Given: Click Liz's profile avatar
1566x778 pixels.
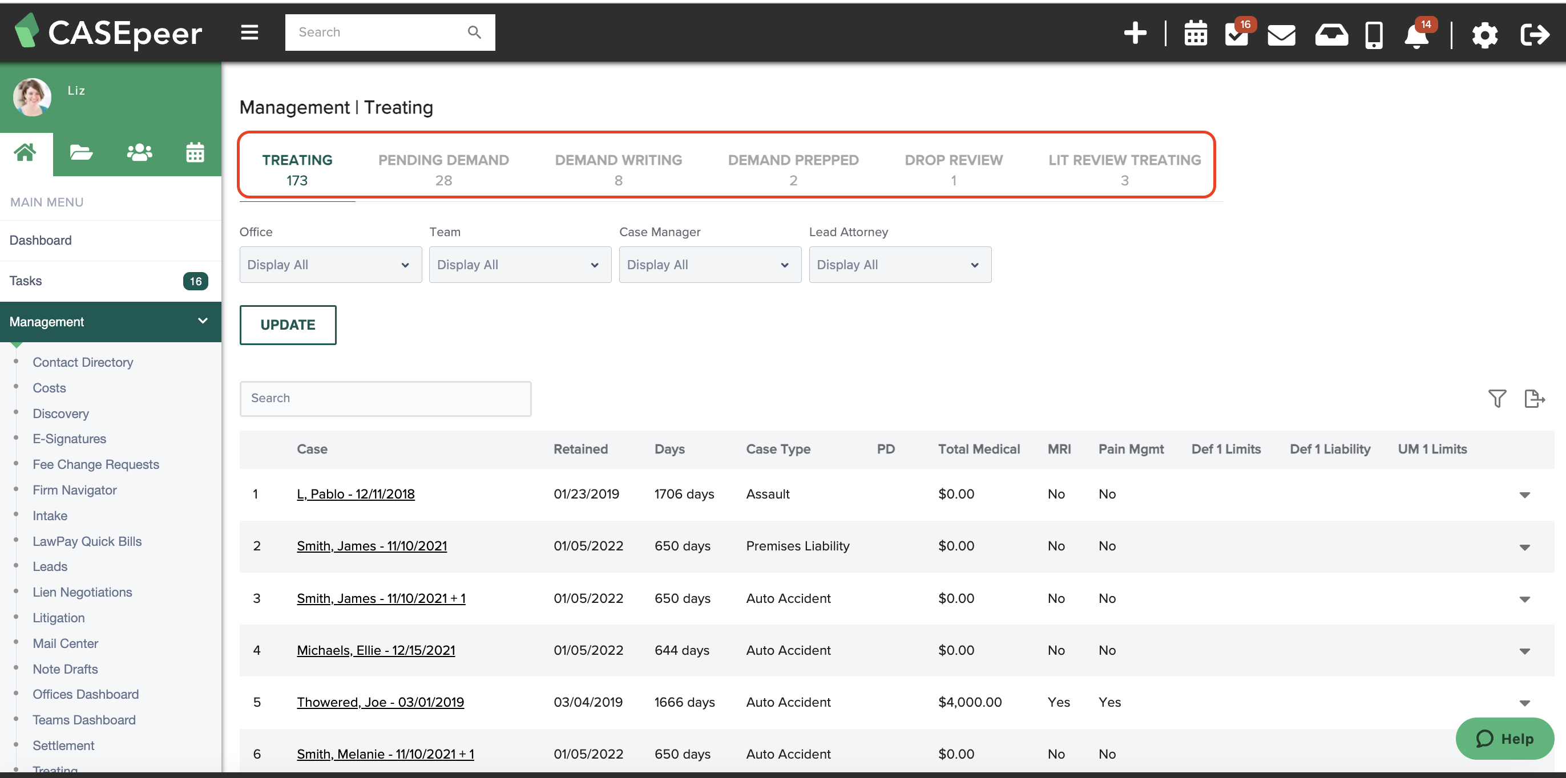Looking at the screenshot, I should [32, 96].
